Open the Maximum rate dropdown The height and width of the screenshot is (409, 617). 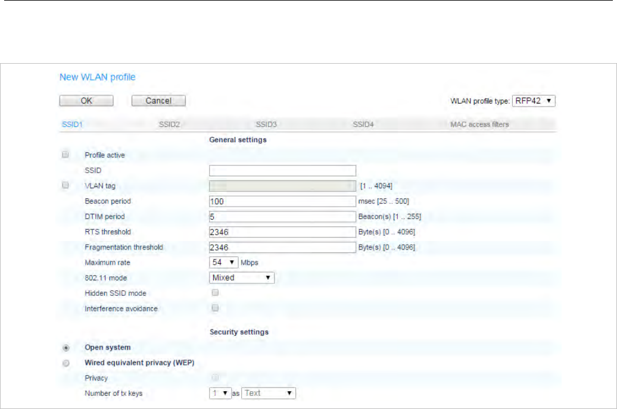223,263
